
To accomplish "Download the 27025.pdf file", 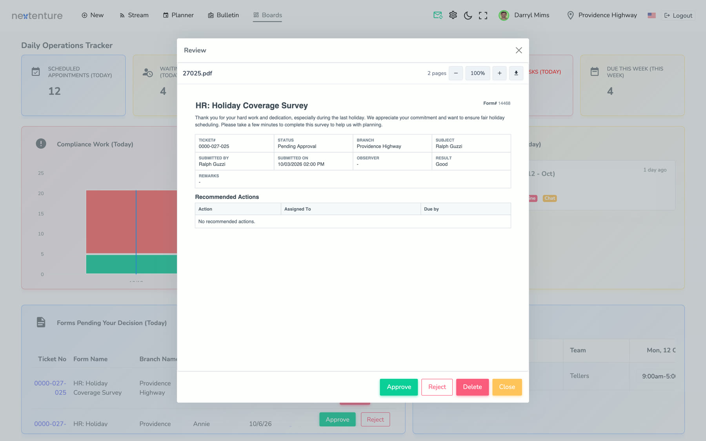I will tap(516, 73).
